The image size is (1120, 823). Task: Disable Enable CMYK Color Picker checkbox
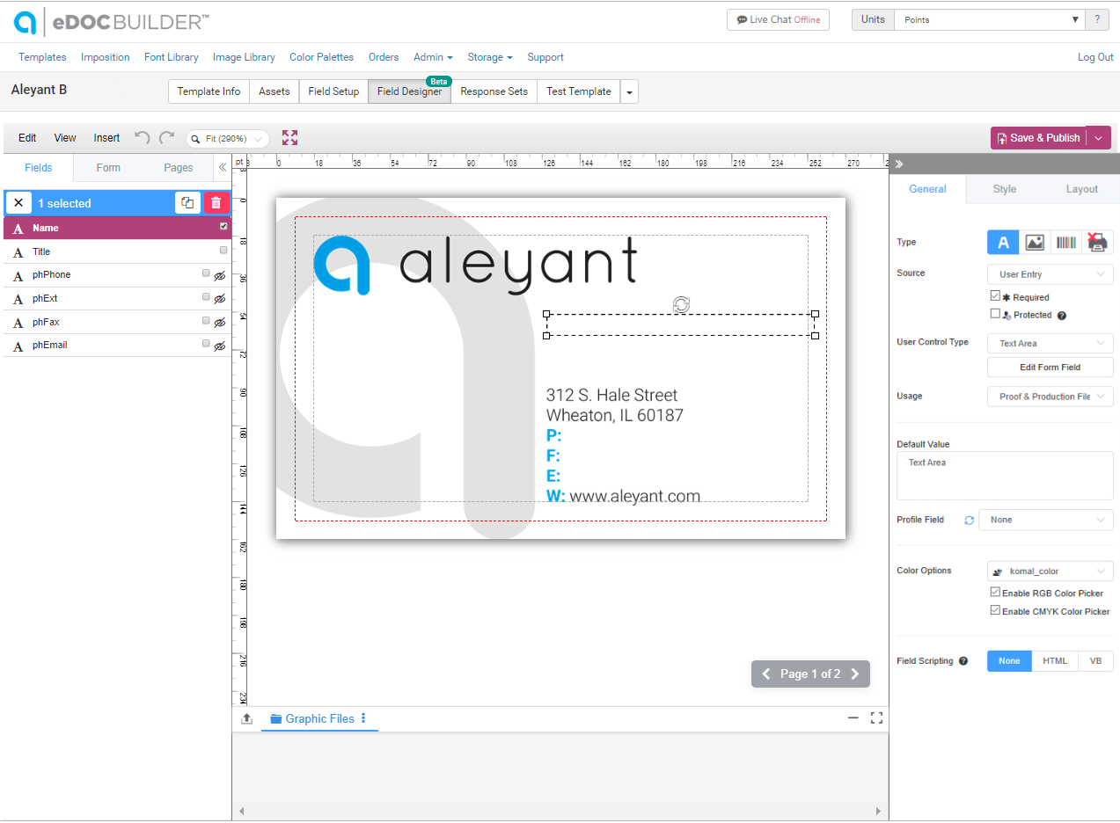pos(995,610)
